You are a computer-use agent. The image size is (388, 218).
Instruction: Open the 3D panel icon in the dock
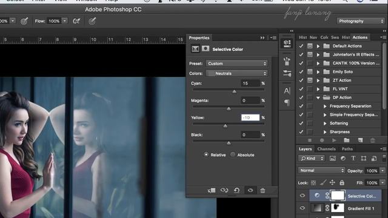coord(287,44)
